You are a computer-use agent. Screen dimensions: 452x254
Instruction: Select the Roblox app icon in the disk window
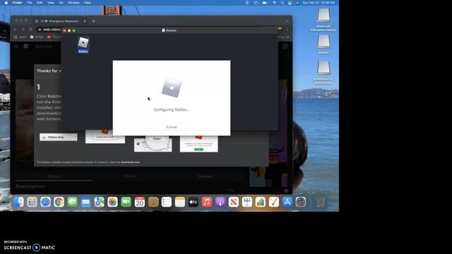pos(83,43)
